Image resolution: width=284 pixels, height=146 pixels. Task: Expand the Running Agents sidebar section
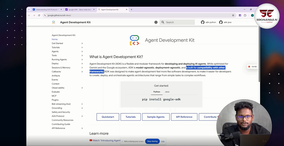82,60
